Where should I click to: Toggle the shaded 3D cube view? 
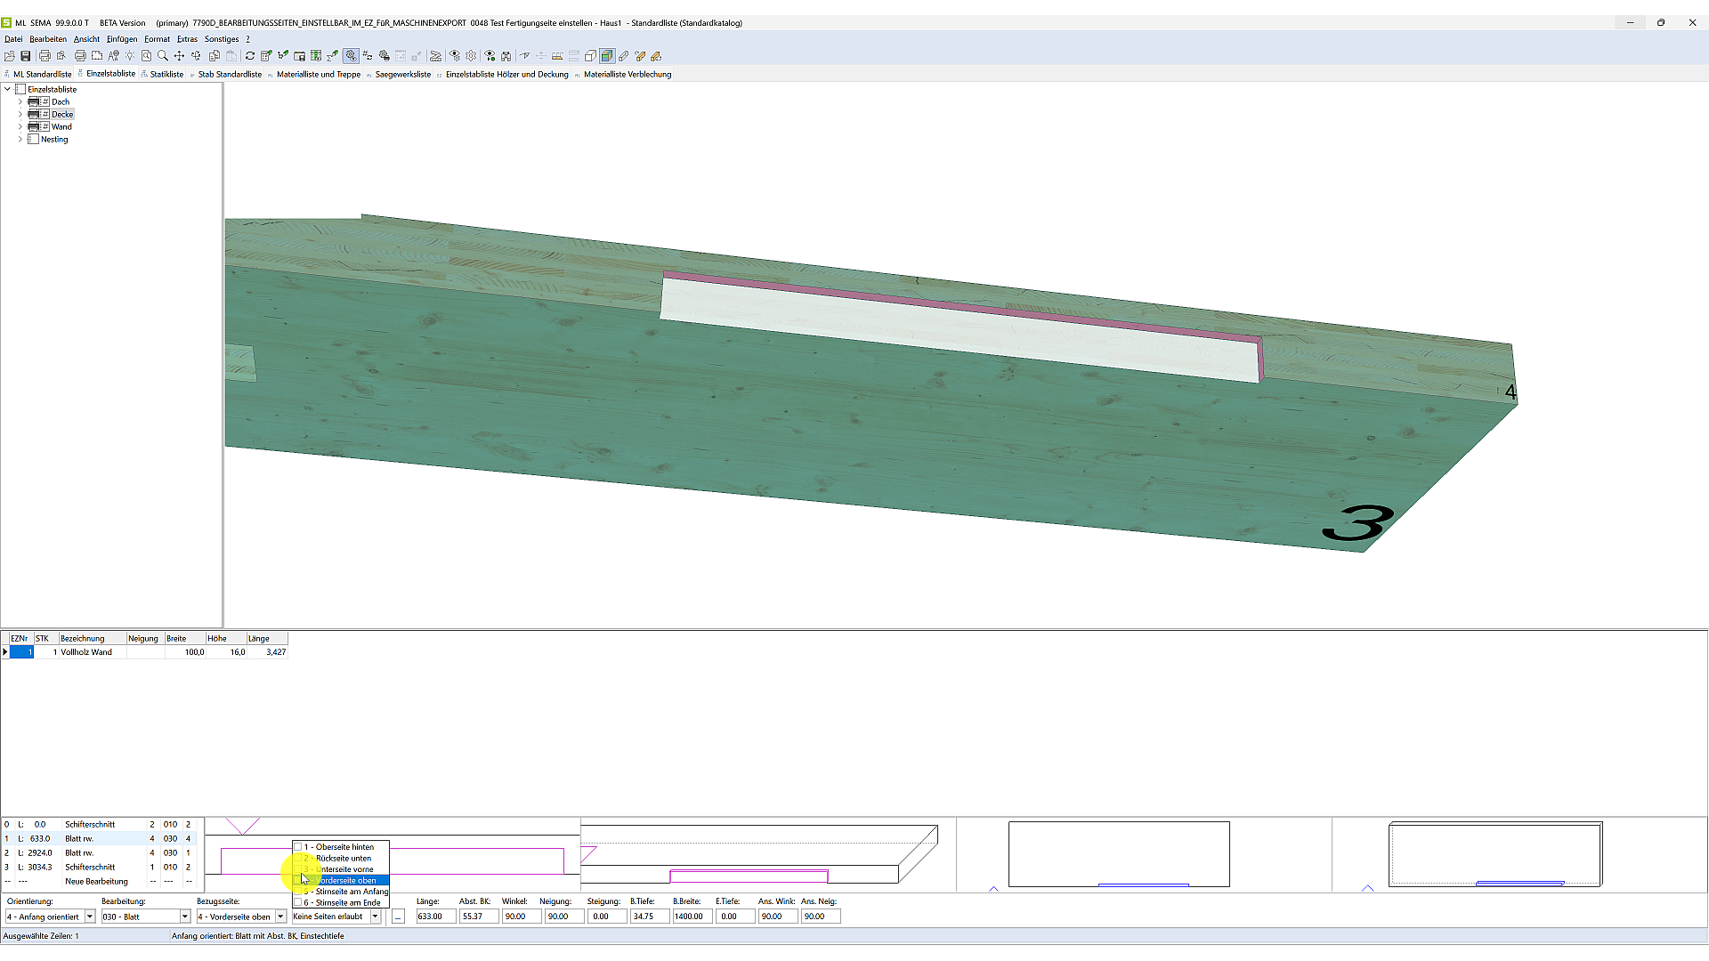[x=607, y=56]
